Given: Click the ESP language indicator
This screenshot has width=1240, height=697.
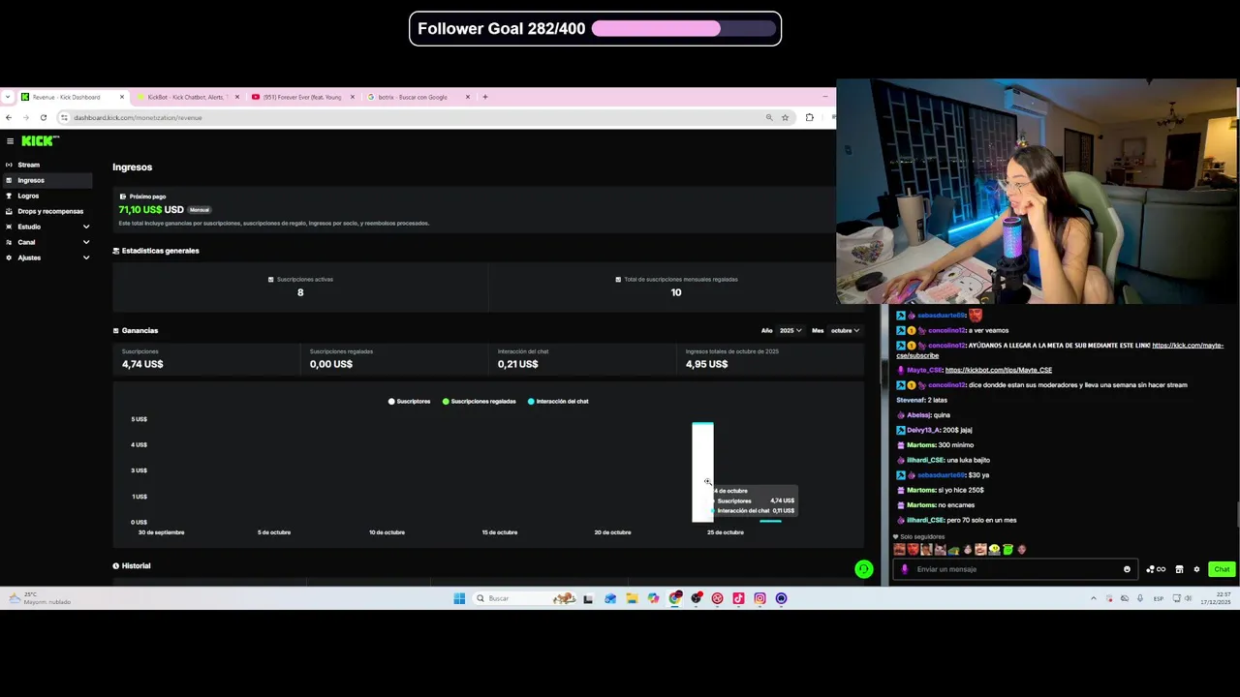Looking at the screenshot, I should pos(1159,598).
